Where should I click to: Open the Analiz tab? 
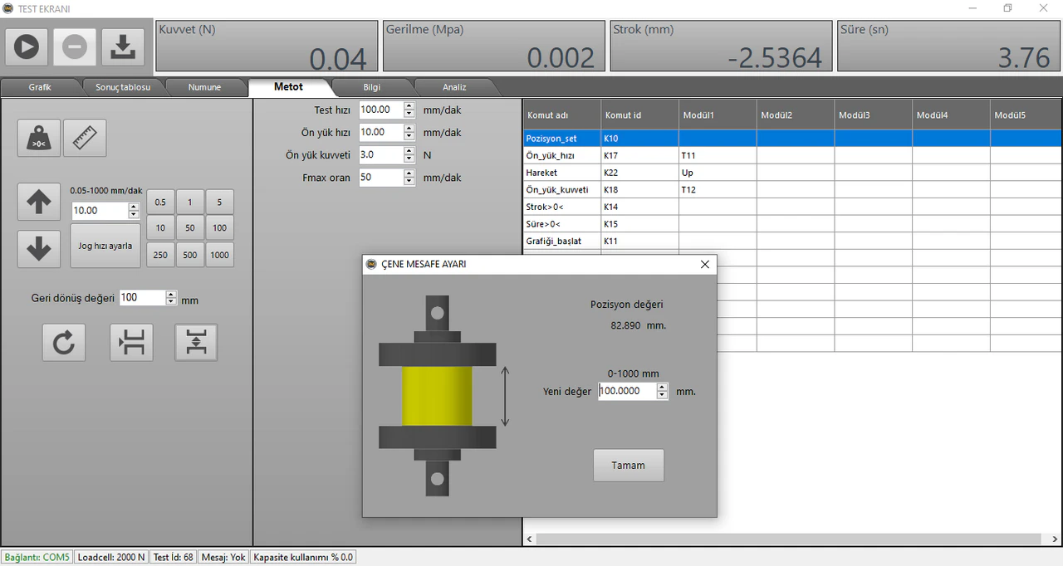tap(454, 87)
